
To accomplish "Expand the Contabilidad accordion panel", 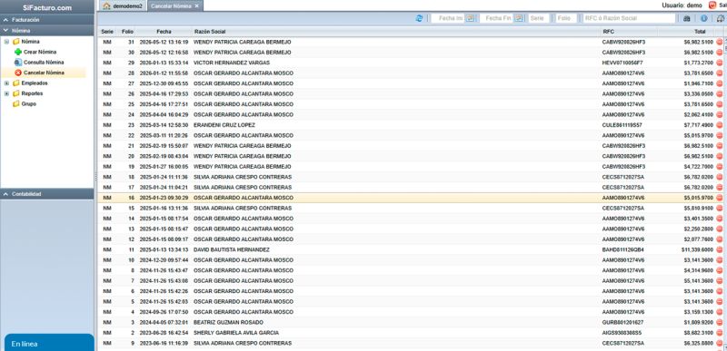I will pos(47,194).
